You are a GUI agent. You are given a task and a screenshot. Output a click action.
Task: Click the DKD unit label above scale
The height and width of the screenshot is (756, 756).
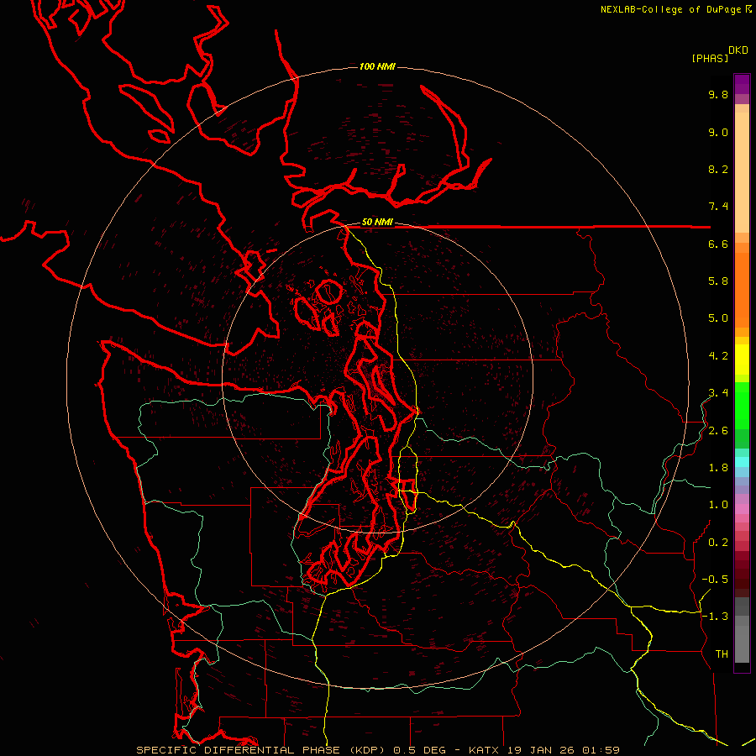738,50
